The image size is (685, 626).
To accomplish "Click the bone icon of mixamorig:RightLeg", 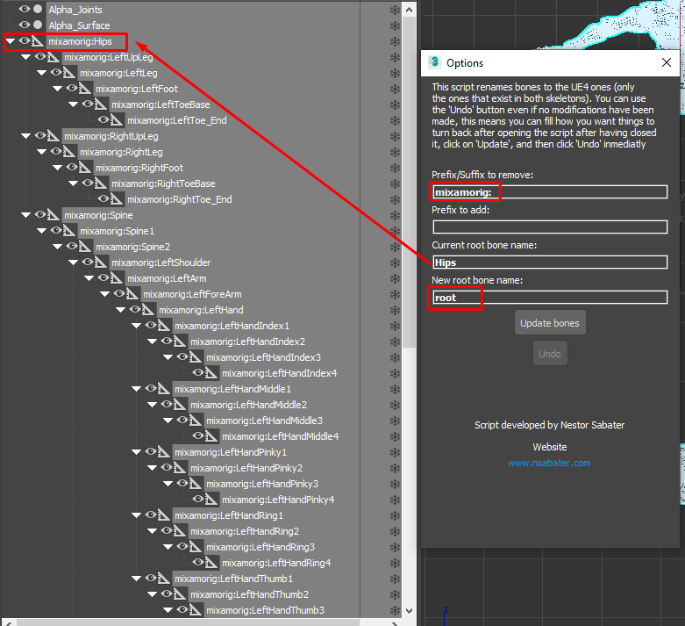I will [x=69, y=152].
